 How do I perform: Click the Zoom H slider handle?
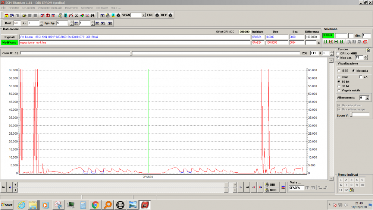click(x=131, y=53)
